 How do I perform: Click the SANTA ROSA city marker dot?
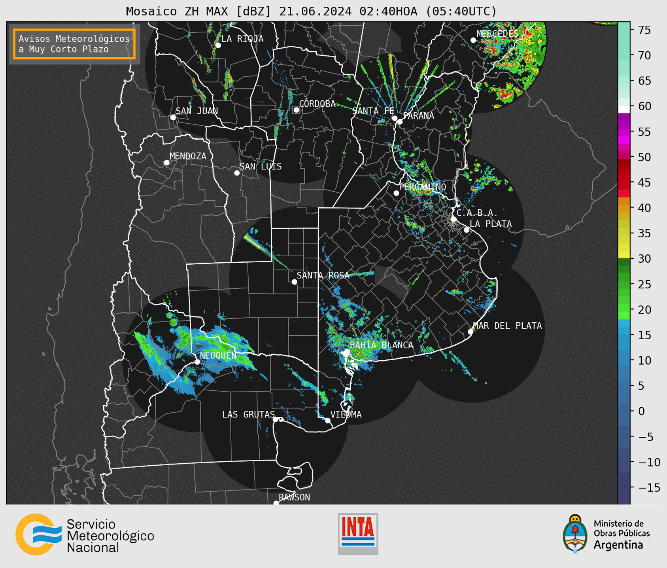[294, 282]
